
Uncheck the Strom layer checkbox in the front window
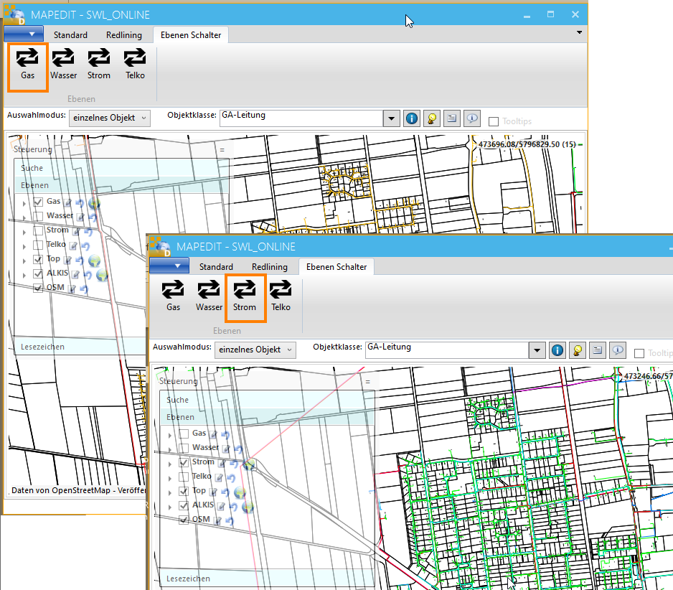tap(184, 463)
